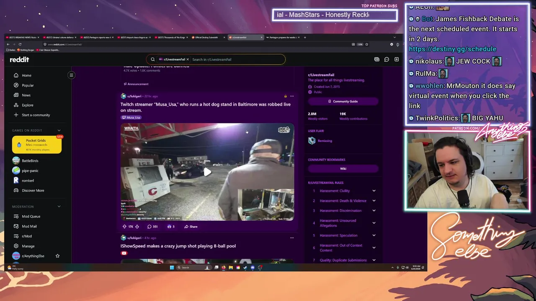This screenshot has height=301, width=536.
Task: Open File Explorer from the taskbar
Action: tap(231, 268)
